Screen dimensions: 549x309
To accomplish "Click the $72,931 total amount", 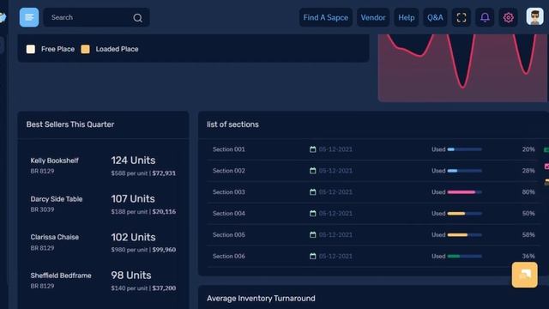I will [x=164, y=173].
